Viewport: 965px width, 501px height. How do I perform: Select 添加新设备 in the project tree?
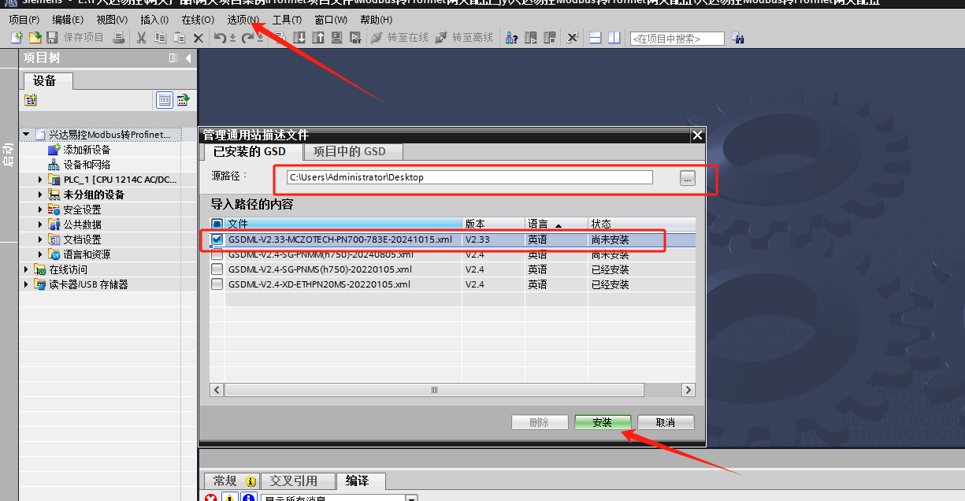pos(87,150)
